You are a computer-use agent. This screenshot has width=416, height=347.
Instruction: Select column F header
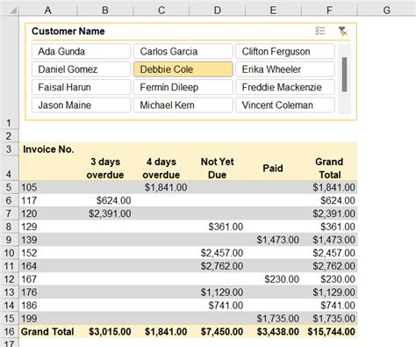[x=329, y=11]
